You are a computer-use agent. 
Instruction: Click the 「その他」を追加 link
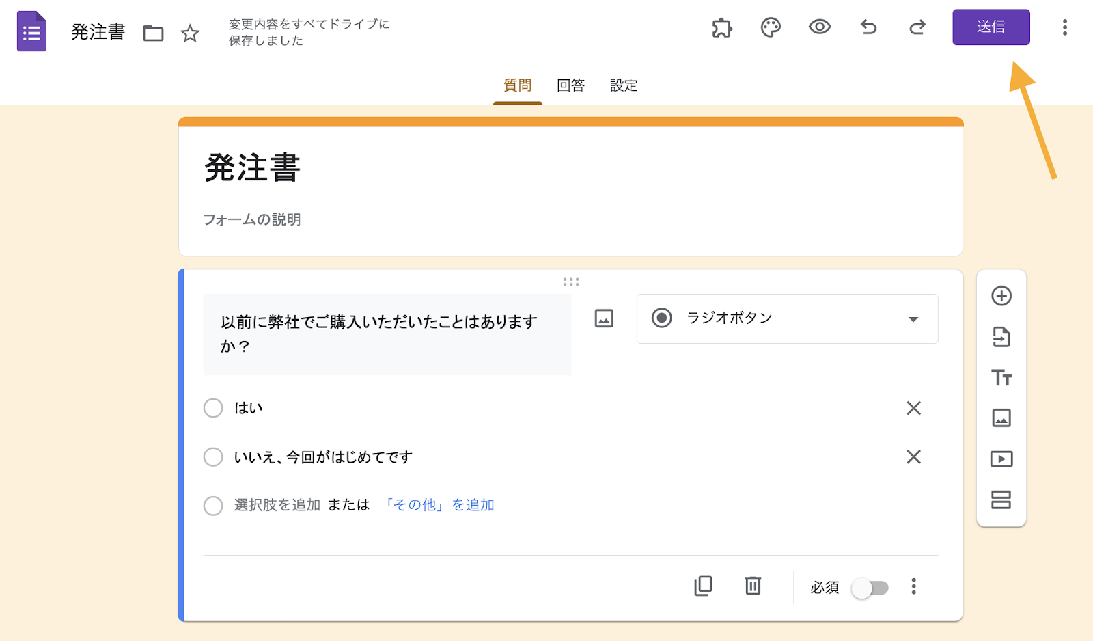439,505
